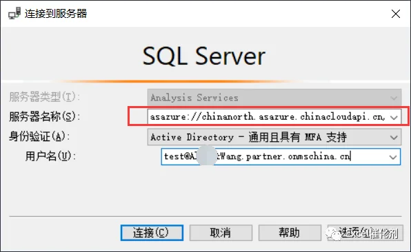Screen dimensions: 411x252
Task: Click the server connection icon in title bar
Action: [x=14, y=13]
